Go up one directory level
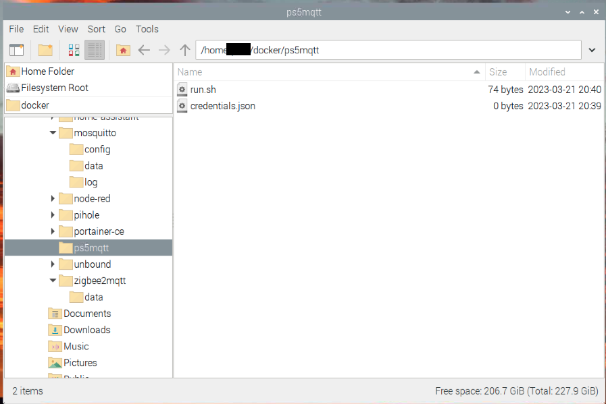This screenshot has height=404, width=606. 183,49
